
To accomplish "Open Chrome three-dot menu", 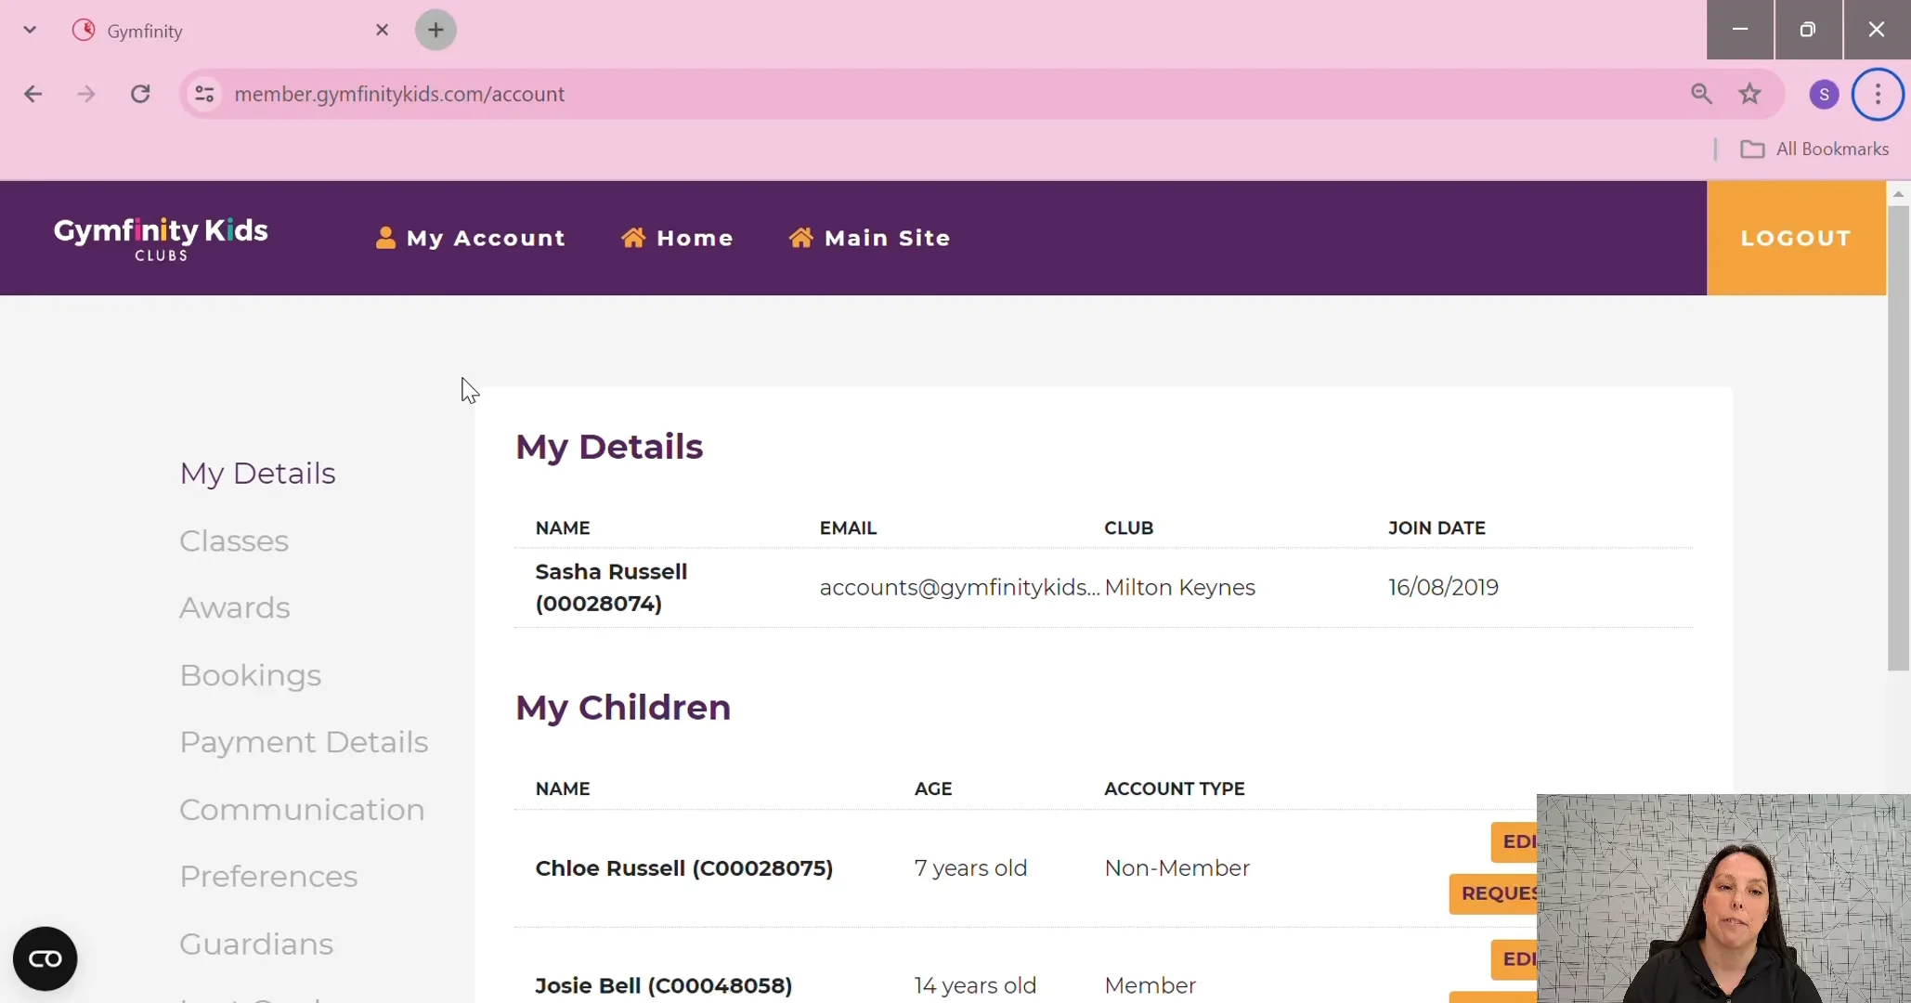I will click(x=1878, y=94).
